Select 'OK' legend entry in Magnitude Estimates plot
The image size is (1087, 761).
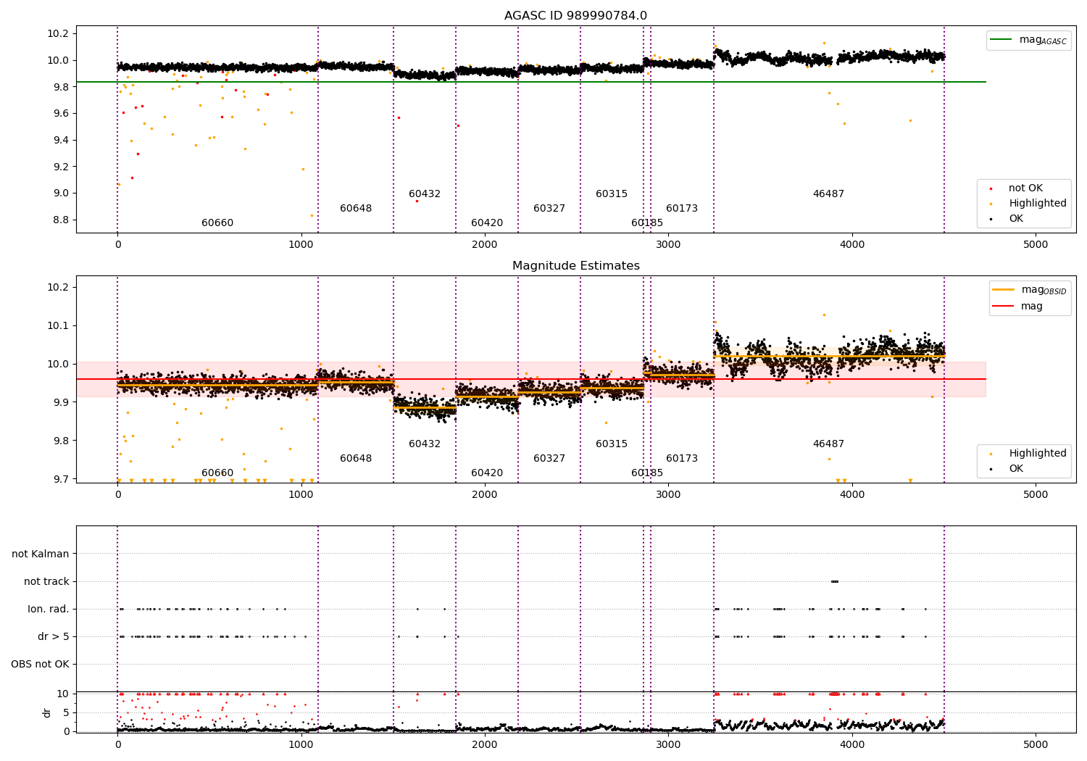click(x=1016, y=469)
